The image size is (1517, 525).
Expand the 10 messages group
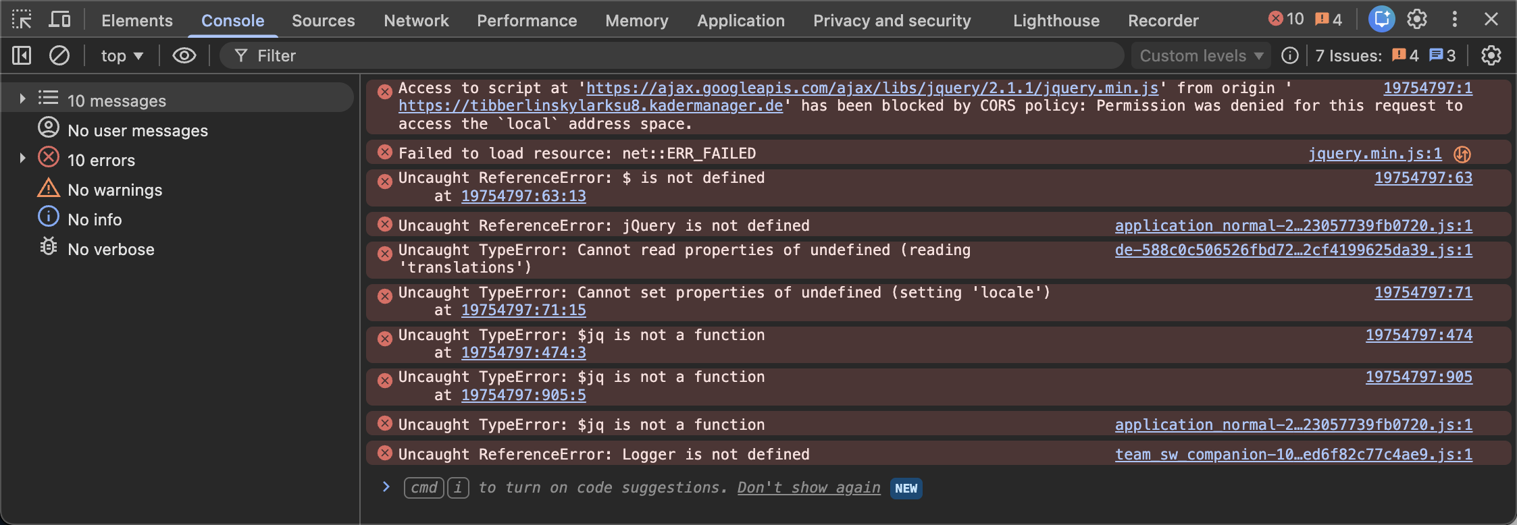22,99
